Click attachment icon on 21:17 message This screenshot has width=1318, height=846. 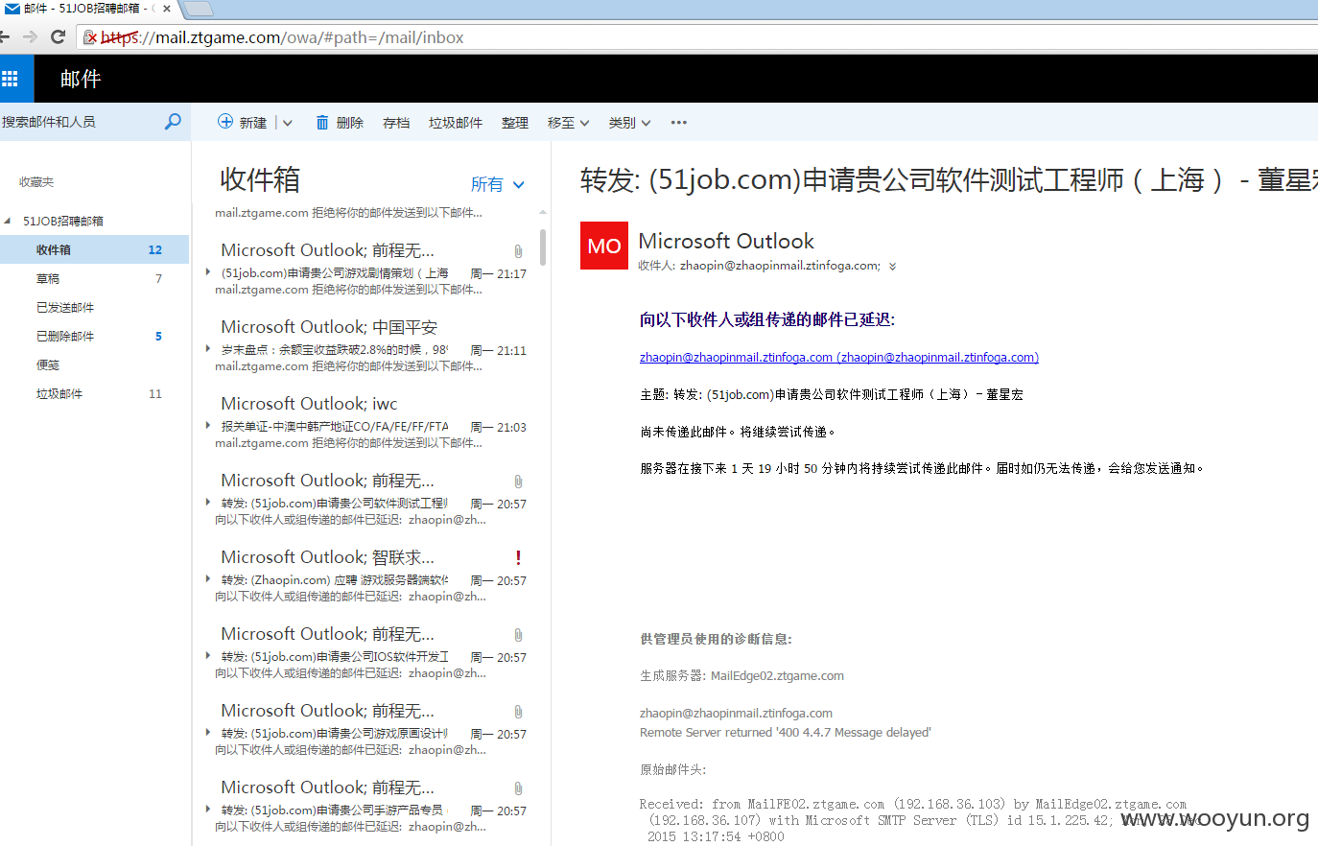[x=518, y=251]
